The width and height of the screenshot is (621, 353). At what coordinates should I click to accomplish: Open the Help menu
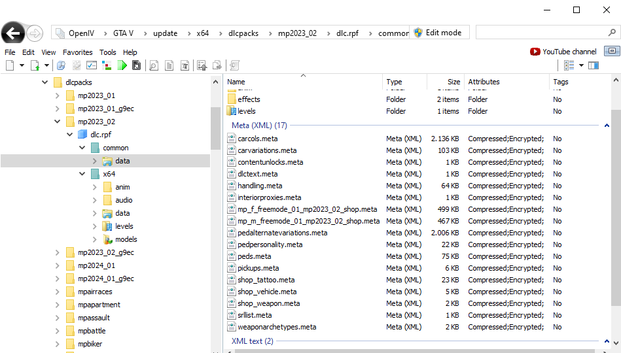tap(130, 52)
